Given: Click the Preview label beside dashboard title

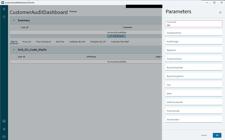Looking at the screenshot, I should 73,11.
